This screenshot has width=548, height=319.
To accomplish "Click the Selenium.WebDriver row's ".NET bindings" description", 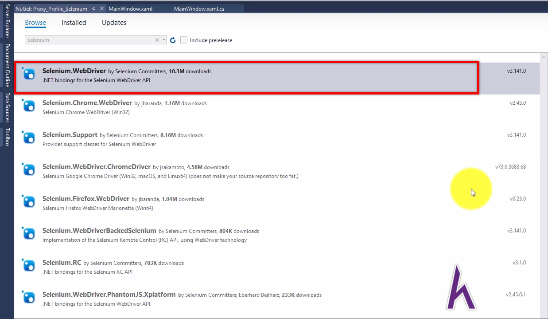I will point(96,80).
